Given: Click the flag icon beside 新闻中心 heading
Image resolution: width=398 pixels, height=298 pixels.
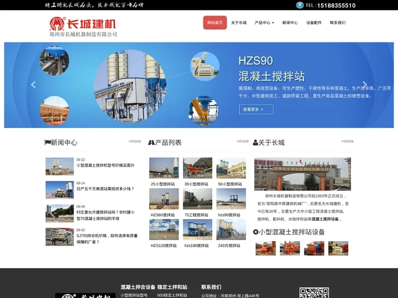Looking at the screenshot, I should [x=48, y=142].
